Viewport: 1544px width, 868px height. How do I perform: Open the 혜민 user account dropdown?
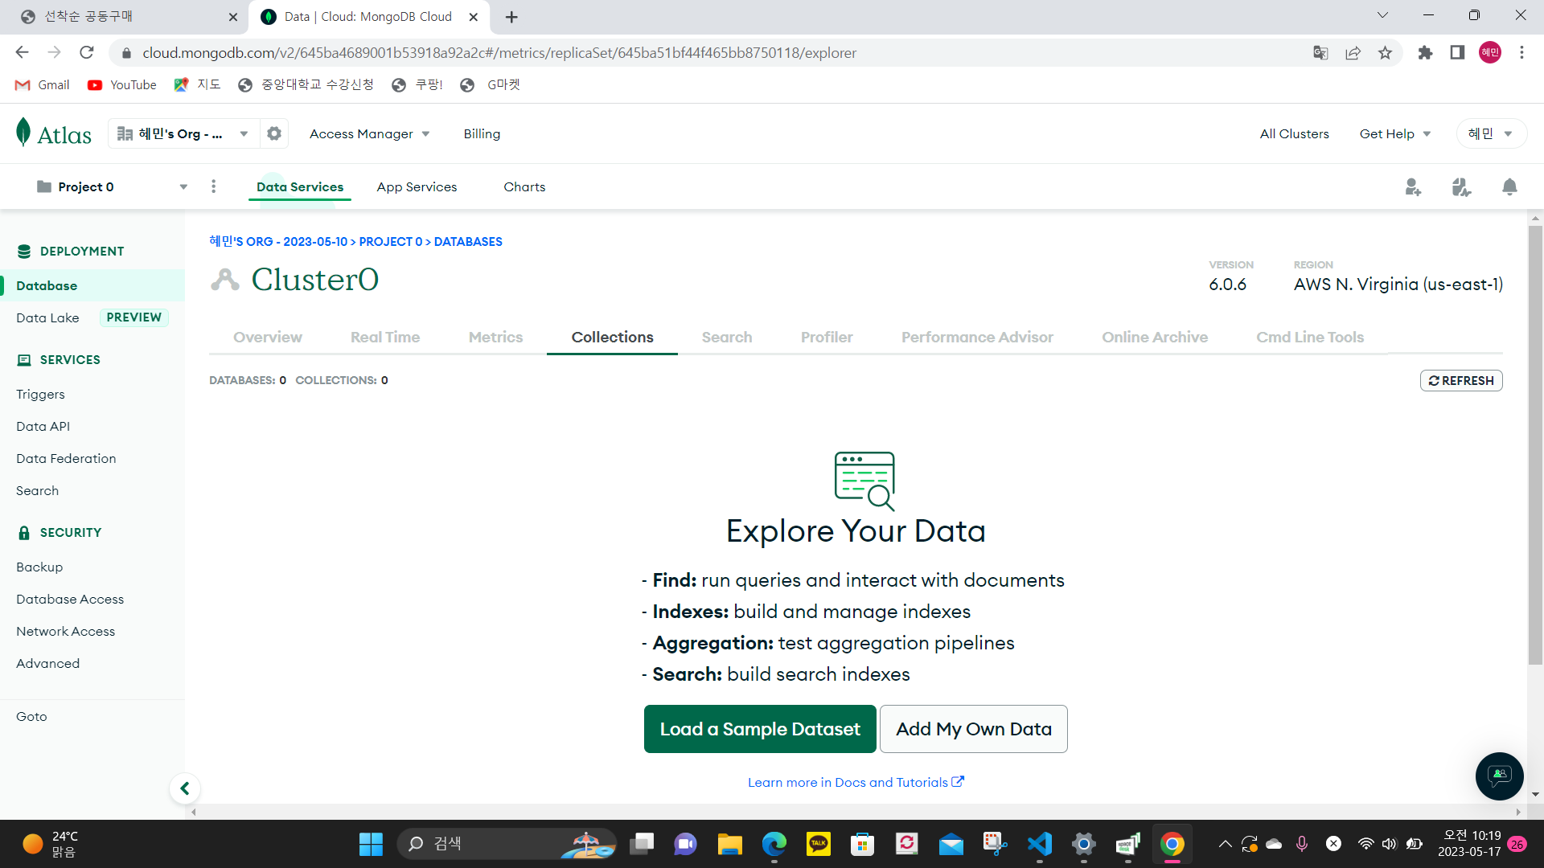(1491, 134)
